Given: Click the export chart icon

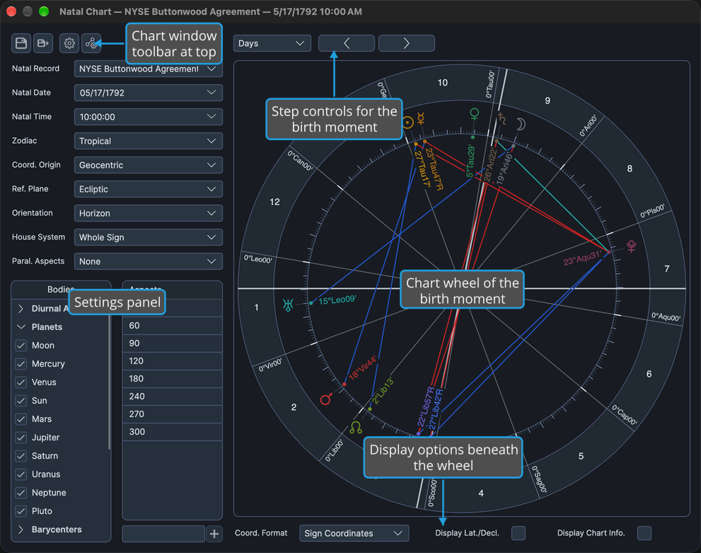Looking at the screenshot, I should click(x=43, y=43).
